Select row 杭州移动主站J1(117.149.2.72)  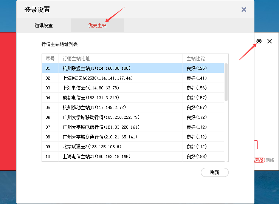pos(133,107)
